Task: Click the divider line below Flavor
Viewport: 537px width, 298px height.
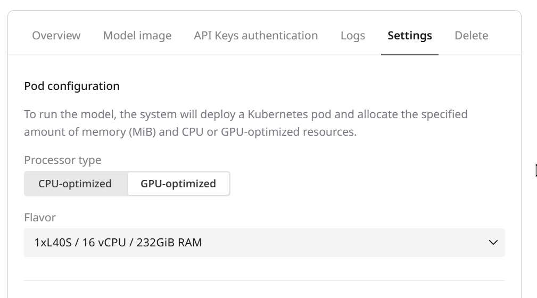Action: tap(265, 280)
